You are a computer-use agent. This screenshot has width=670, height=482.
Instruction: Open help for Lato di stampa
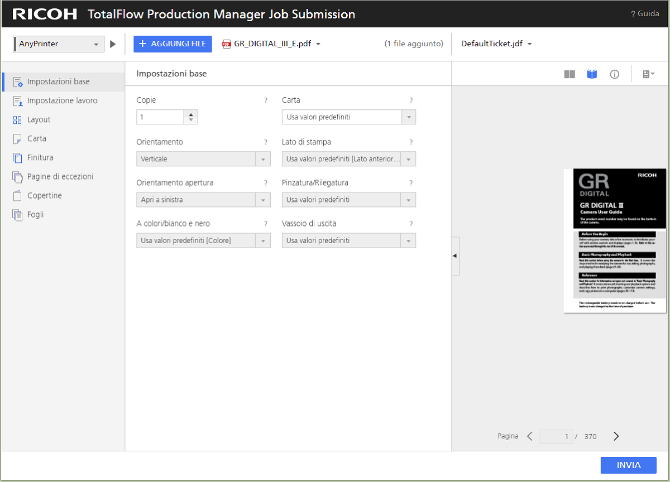pos(411,142)
